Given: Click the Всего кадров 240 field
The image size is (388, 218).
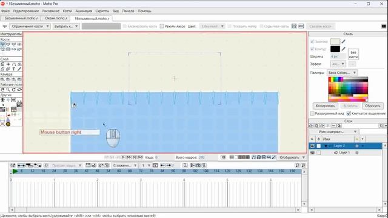Looking at the screenshot, I should point(209,157).
